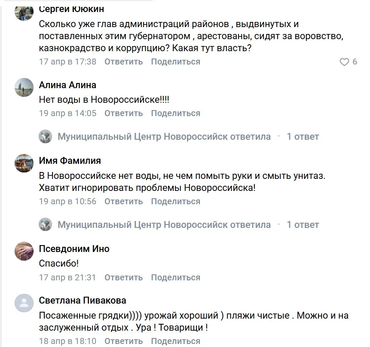Click Алина Алина's profile avatar
The width and height of the screenshot is (370, 347).
click(x=24, y=87)
